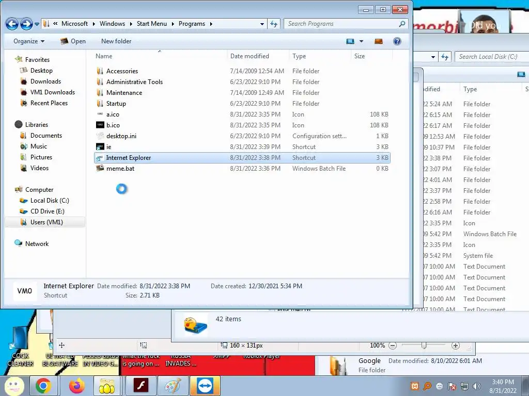Image resolution: width=529 pixels, height=396 pixels.
Task: Create a New folder
Action: (116, 41)
